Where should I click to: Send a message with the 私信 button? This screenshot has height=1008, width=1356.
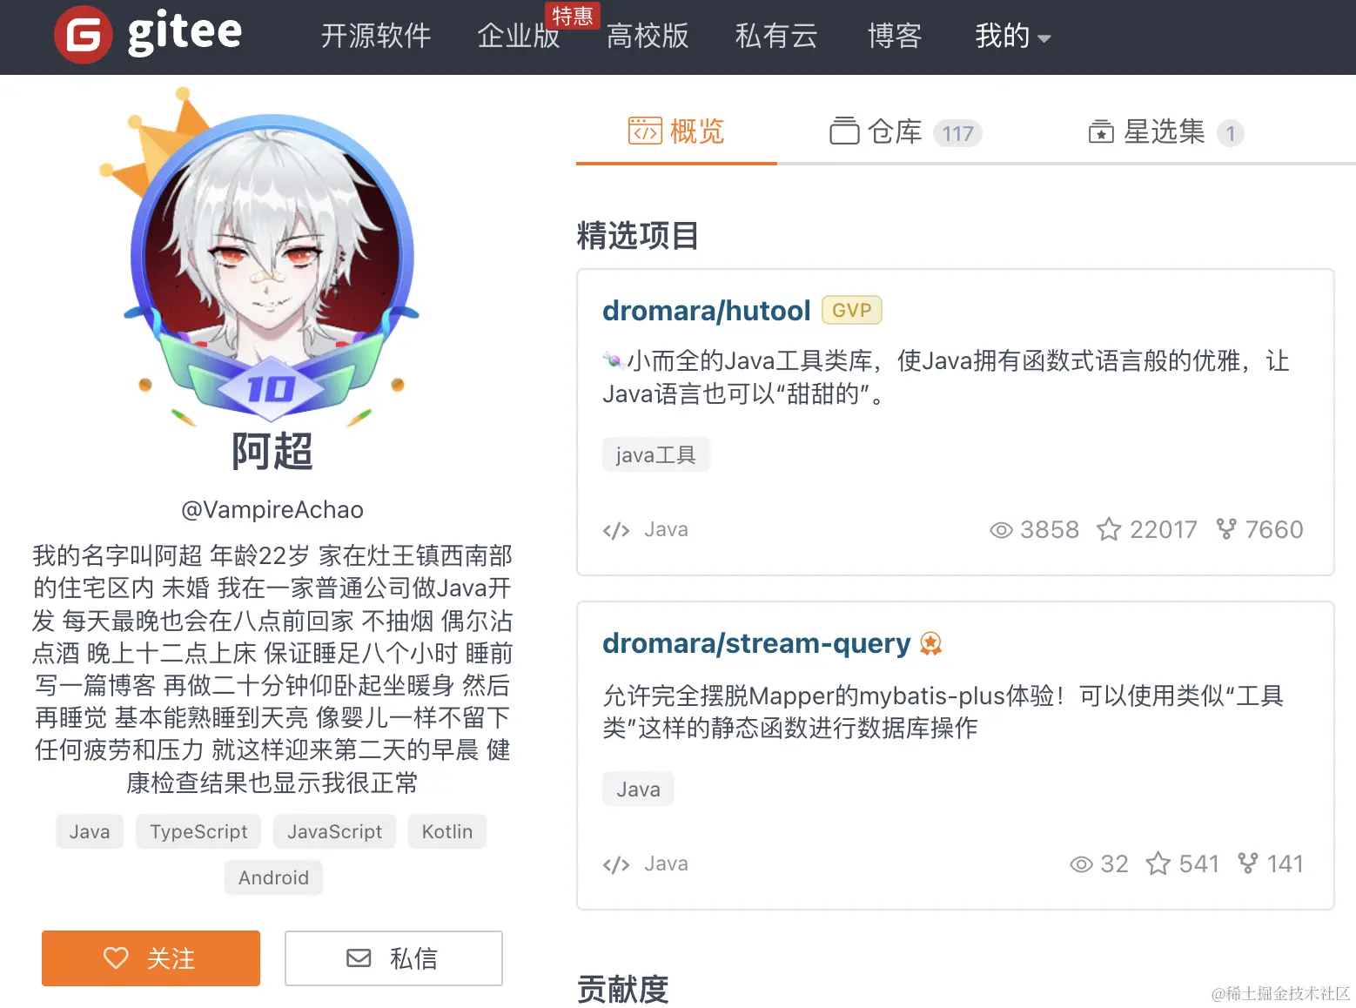pos(393,958)
